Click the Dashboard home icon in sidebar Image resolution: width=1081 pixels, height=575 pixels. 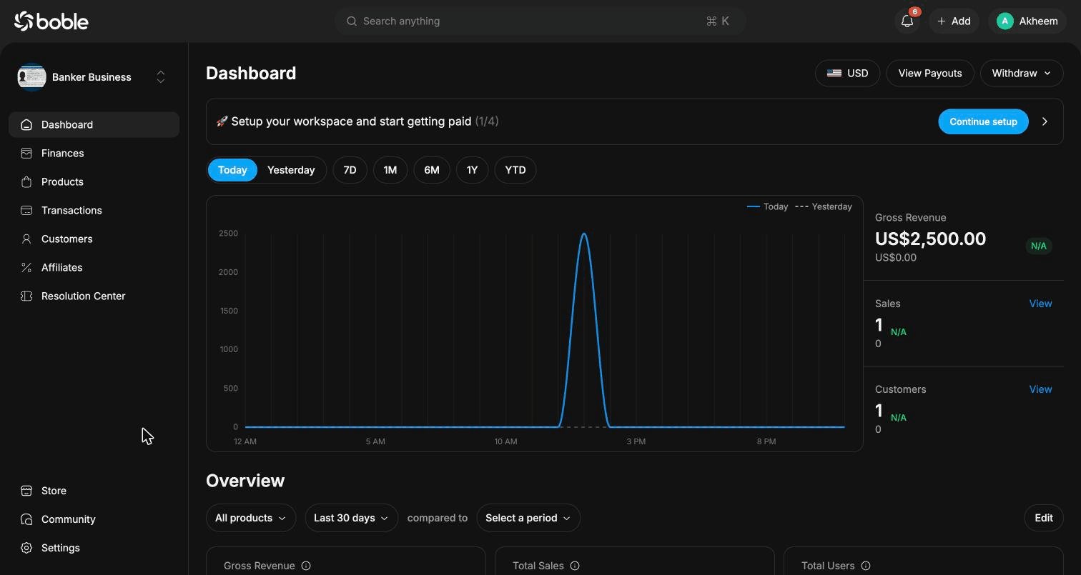click(26, 124)
